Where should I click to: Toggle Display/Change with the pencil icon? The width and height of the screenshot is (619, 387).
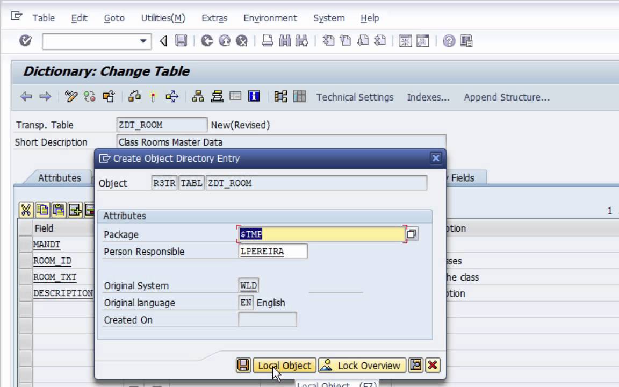tap(71, 96)
